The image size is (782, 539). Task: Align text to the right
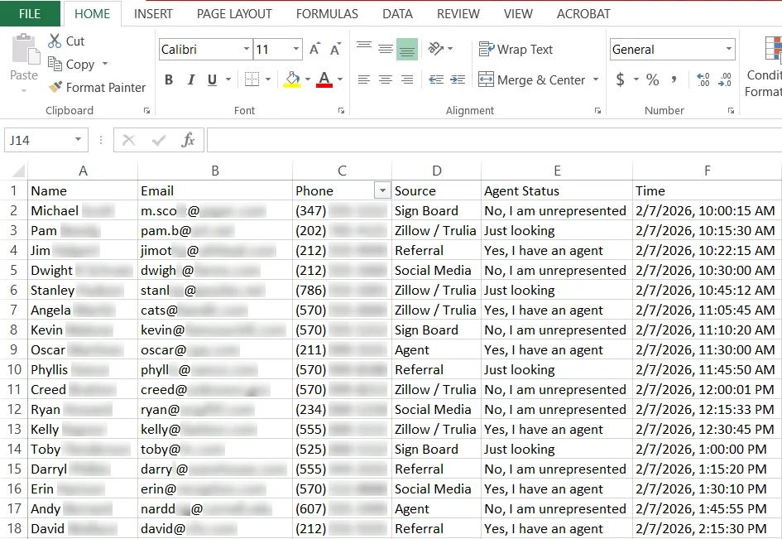pyautogui.click(x=407, y=79)
